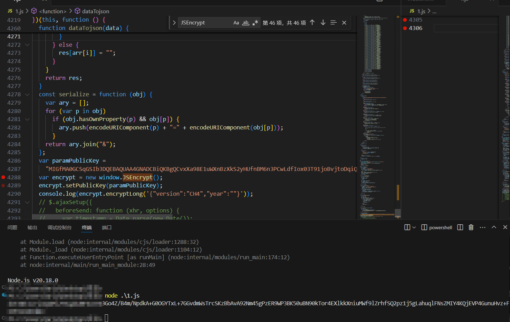Toggle Match Case in find widget
Image resolution: width=510 pixels, height=322 pixels.
[236, 23]
